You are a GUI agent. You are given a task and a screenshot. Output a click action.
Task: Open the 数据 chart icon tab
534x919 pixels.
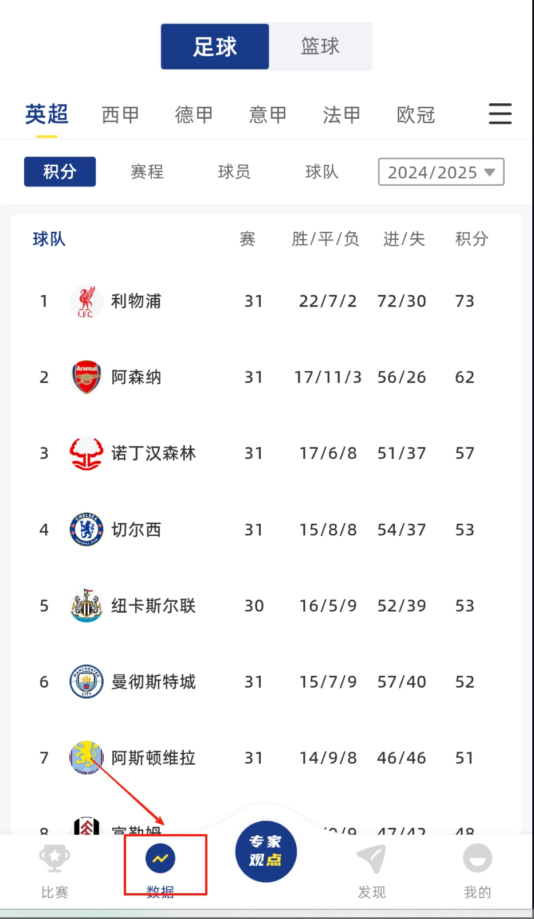[160, 859]
